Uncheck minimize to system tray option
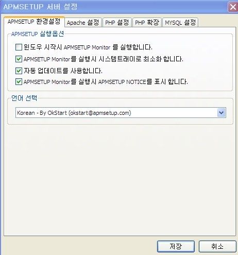 (x=19, y=59)
